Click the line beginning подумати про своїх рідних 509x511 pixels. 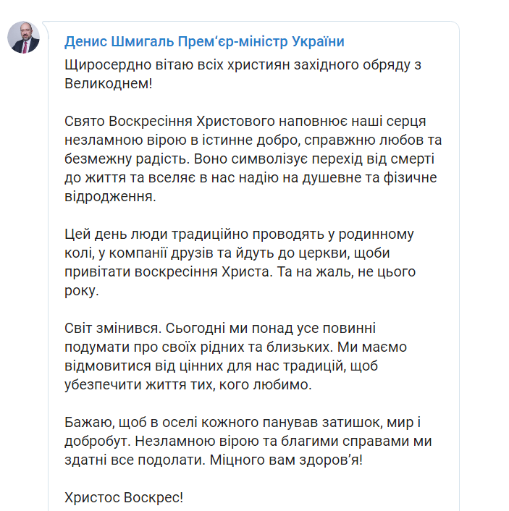tap(235, 347)
